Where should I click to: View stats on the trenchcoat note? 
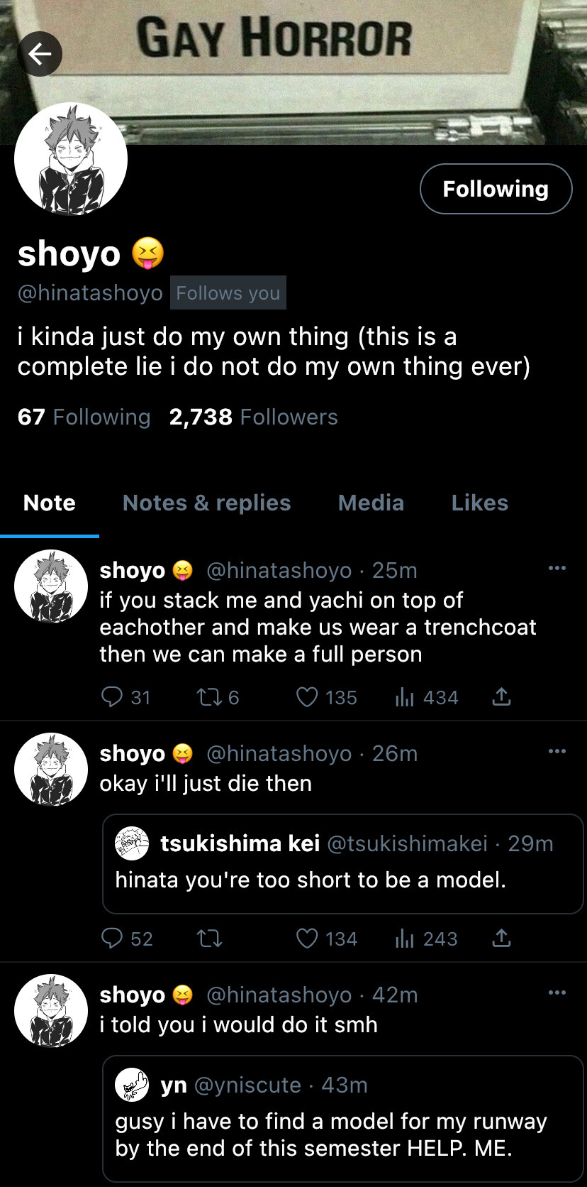click(x=405, y=697)
